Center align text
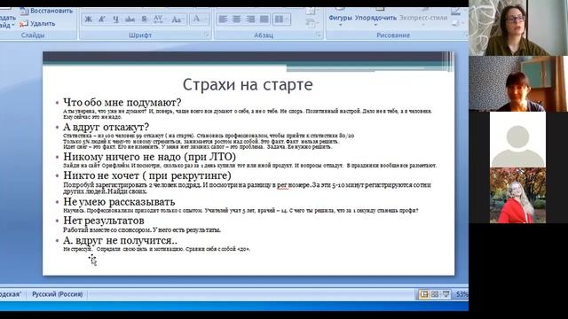Image resolution: width=568 pixels, height=319 pixels. point(237,19)
